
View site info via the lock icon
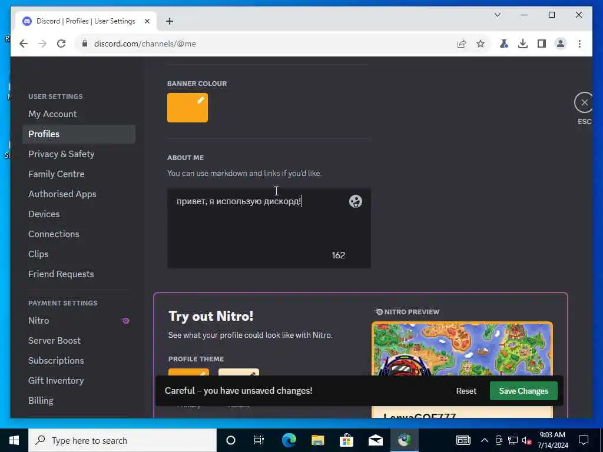pyautogui.click(x=85, y=44)
